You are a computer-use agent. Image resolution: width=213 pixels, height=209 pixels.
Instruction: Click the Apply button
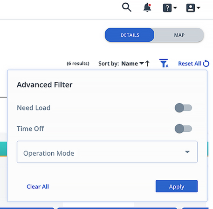pyautogui.click(x=177, y=186)
